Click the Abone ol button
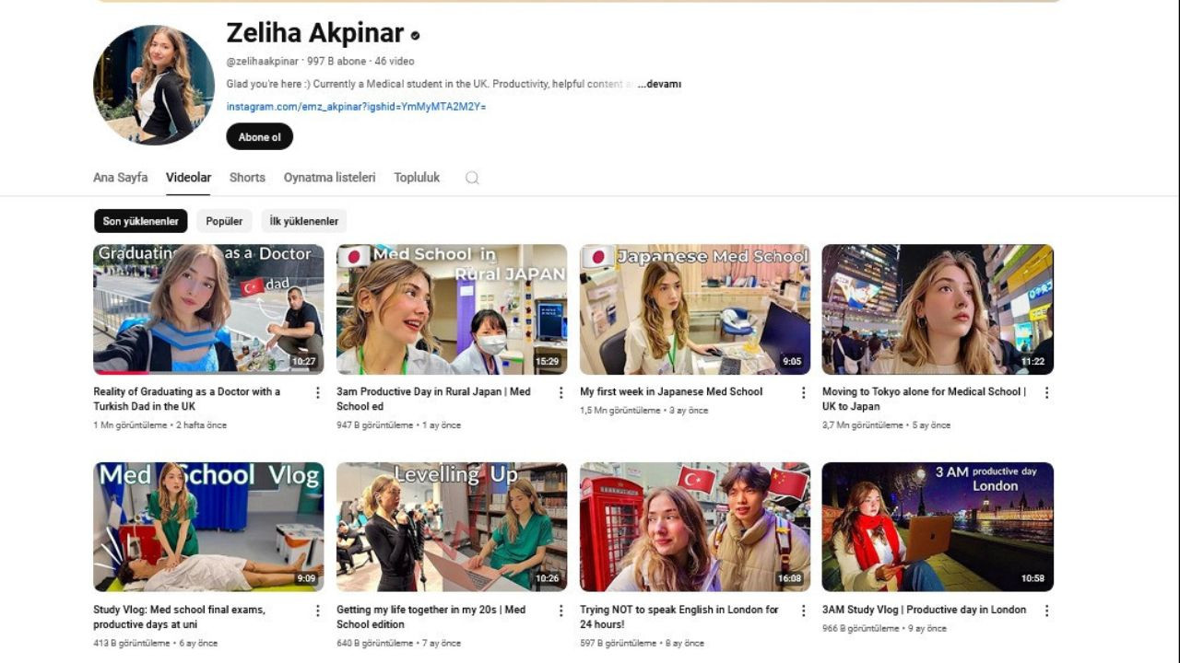The image size is (1180, 663). pyautogui.click(x=259, y=136)
